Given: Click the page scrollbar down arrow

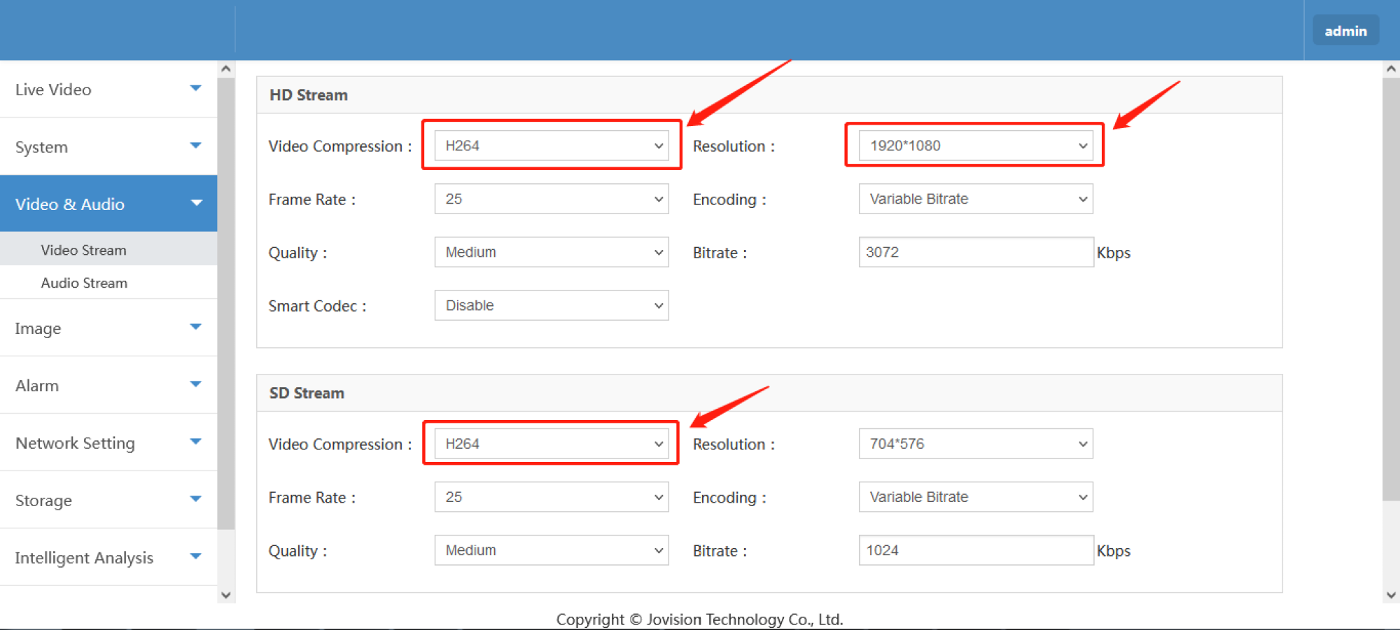Looking at the screenshot, I should [1390, 595].
